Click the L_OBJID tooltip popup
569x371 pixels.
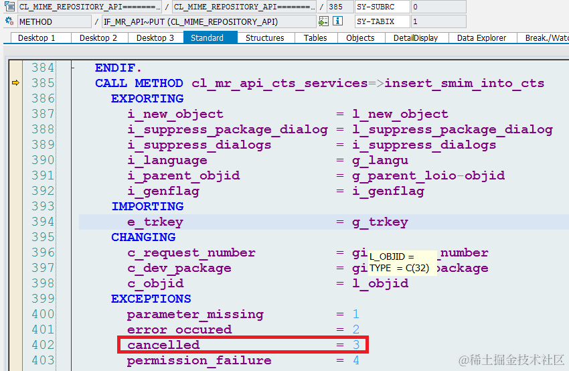click(402, 263)
